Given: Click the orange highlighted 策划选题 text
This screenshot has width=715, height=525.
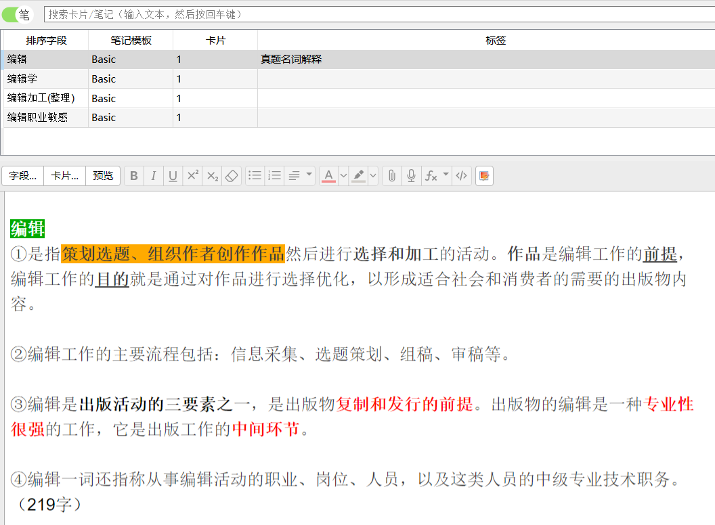Looking at the screenshot, I should [x=95, y=254].
